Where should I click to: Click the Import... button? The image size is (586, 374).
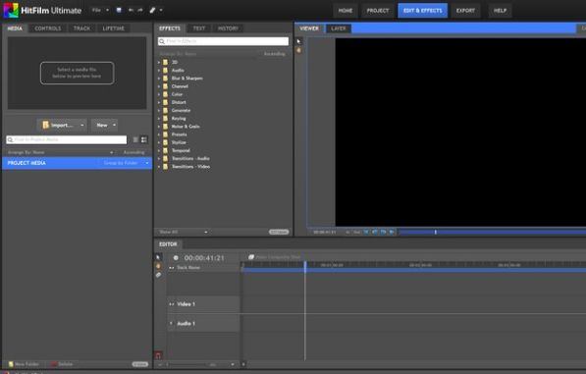62,126
